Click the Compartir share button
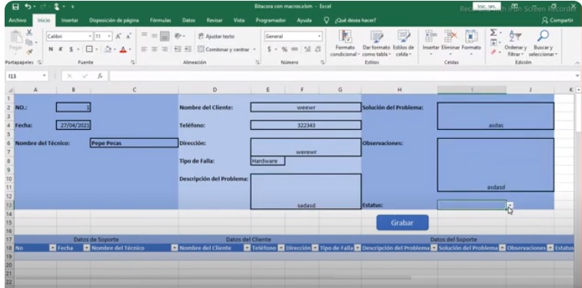 557,21
